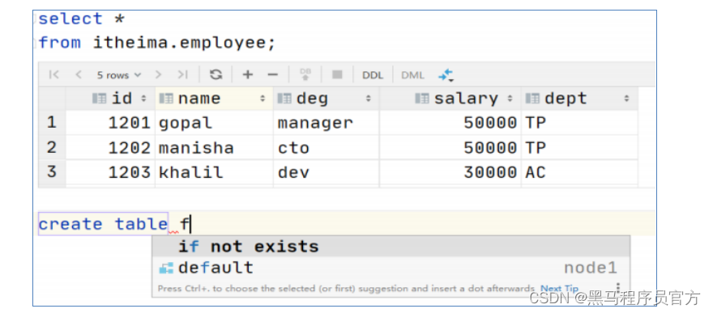Open completion popup three-dot options
Viewport: 713px width, 313px height.
[x=618, y=288]
